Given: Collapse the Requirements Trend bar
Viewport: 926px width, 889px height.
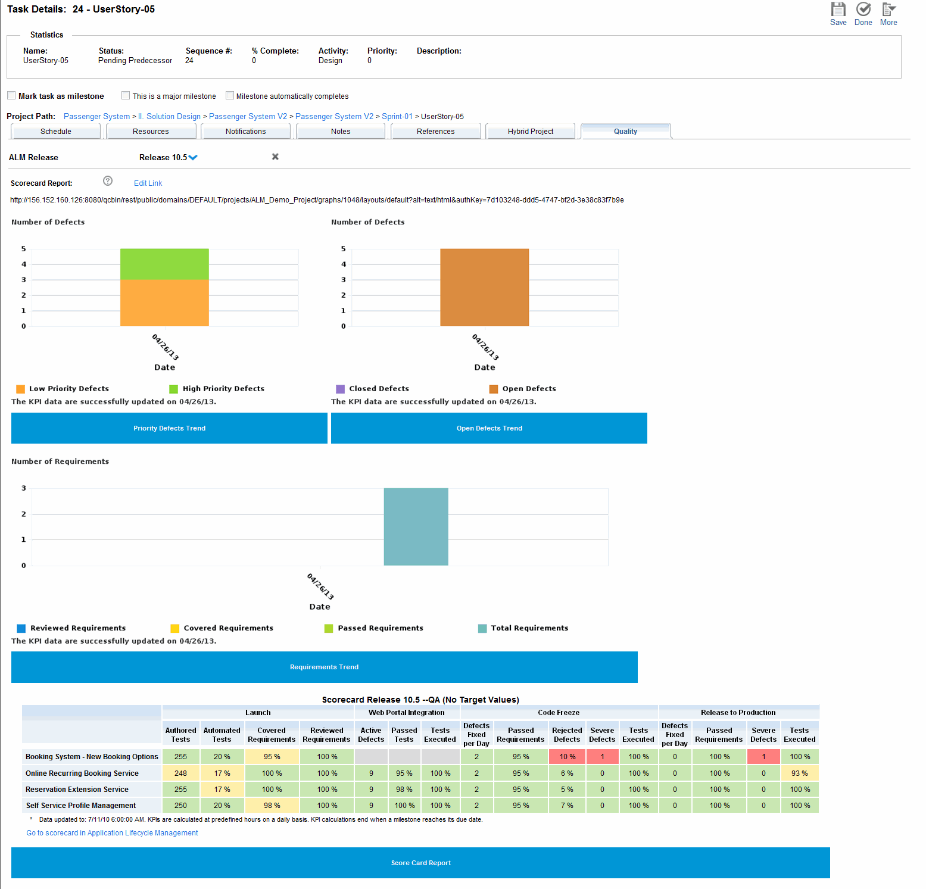Looking at the screenshot, I should [x=324, y=667].
